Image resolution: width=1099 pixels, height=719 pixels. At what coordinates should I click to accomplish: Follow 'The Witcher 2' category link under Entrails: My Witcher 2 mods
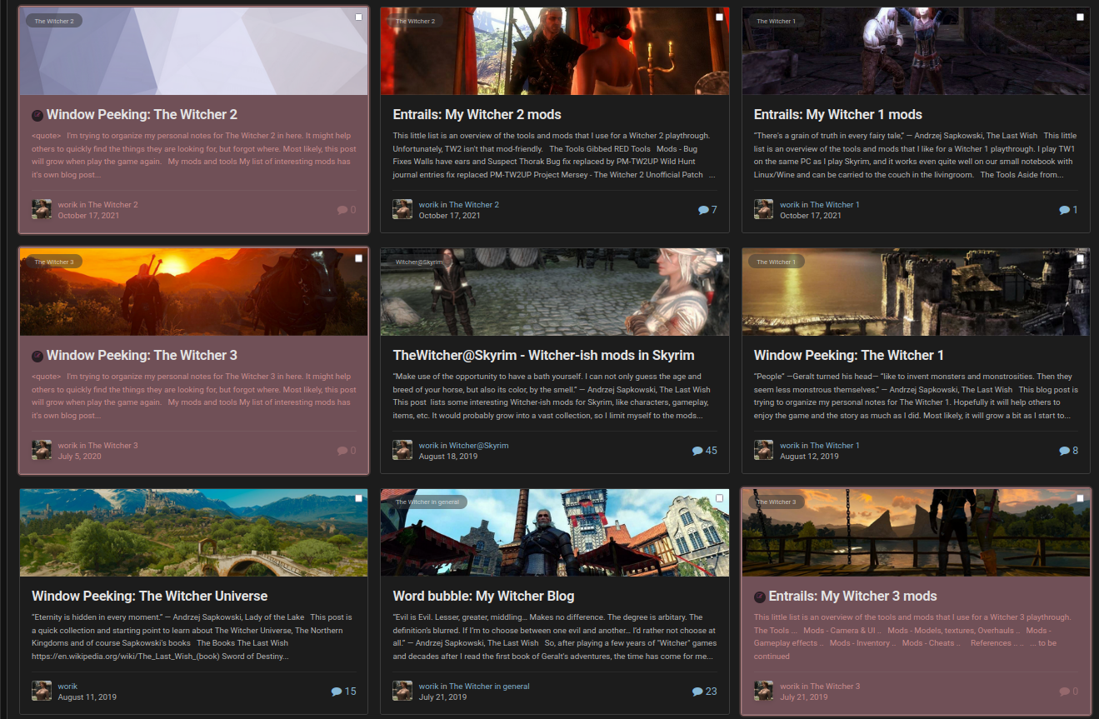tap(474, 205)
